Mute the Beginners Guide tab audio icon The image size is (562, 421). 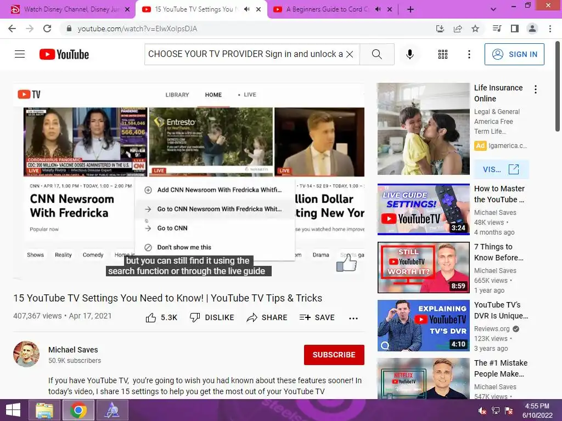(378, 9)
